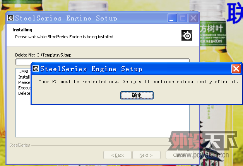Click SteelSeries icon in restart dialog title bar

tap(36, 68)
